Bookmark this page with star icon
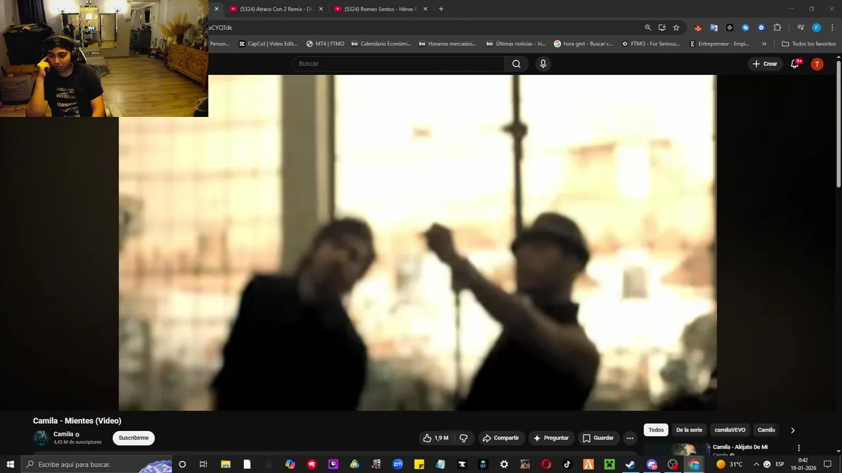Image resolution: width=842 pixels, height=473 pixels. pos(676,28)
